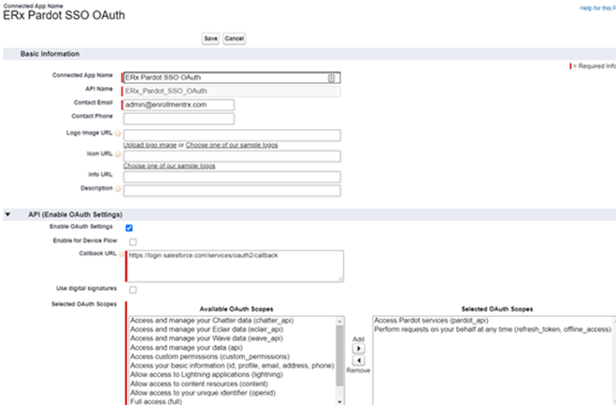Click inside the Callback URL text area
Image resolution: width=616 pixels, height=405 pixels.
tap(234, 266)
